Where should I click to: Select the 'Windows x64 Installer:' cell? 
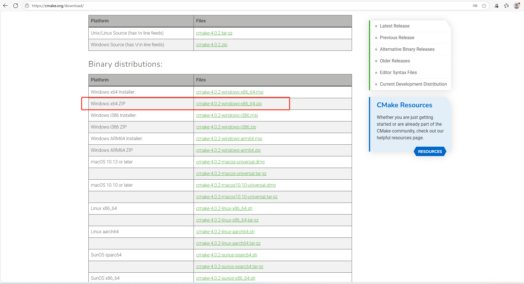click(141, 92)
